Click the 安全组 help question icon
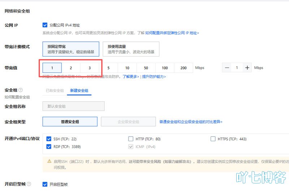The width and height of the screenshot is (289, 192). pyautogui.click(x=21, y=90)
